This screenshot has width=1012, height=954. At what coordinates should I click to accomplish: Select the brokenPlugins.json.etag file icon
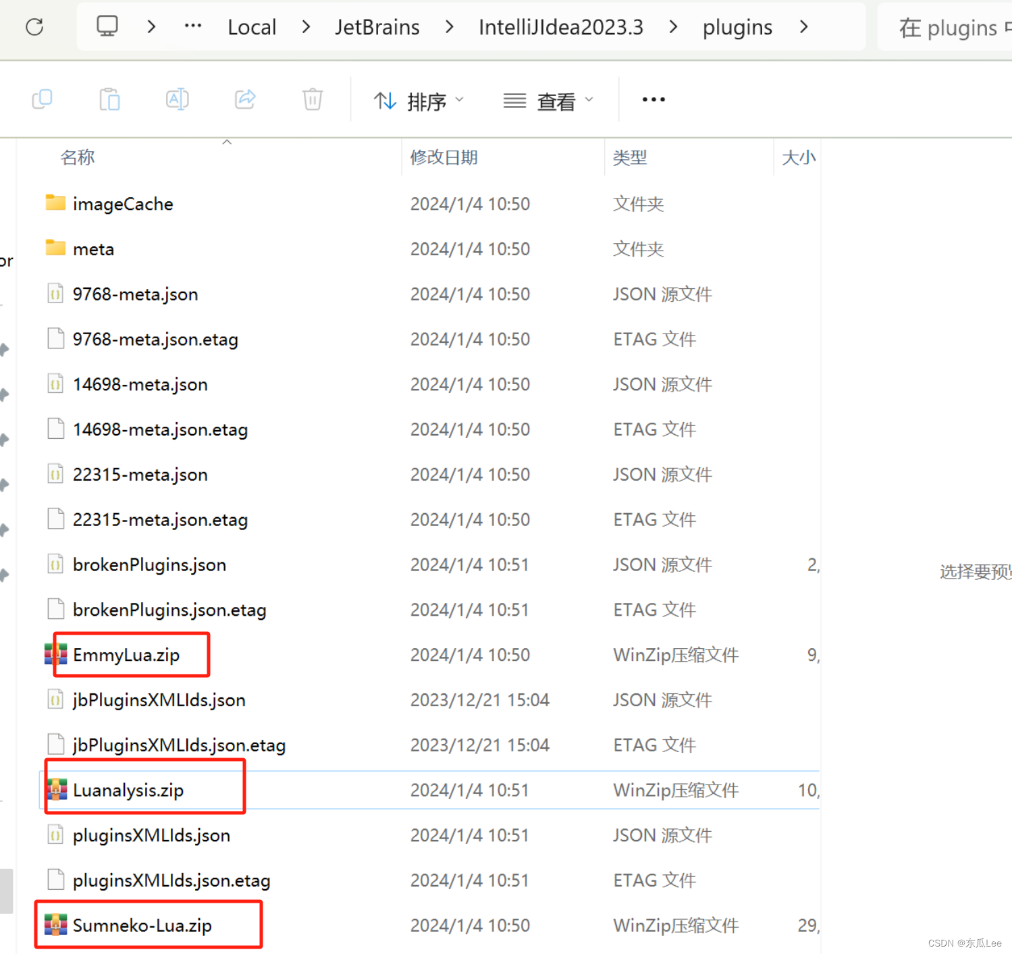(55, 610)
